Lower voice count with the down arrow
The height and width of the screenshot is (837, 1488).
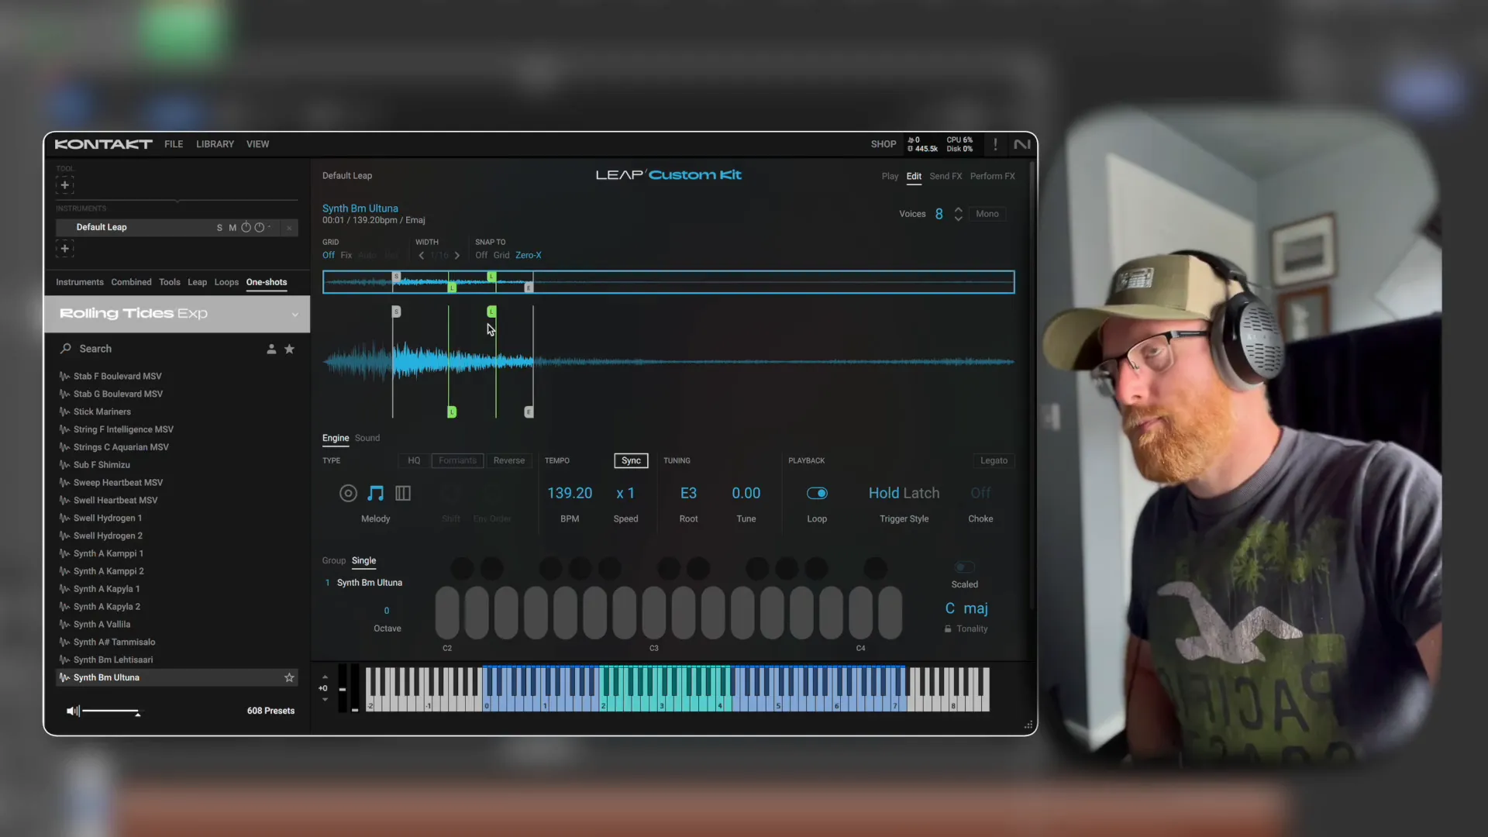[959, 219]
